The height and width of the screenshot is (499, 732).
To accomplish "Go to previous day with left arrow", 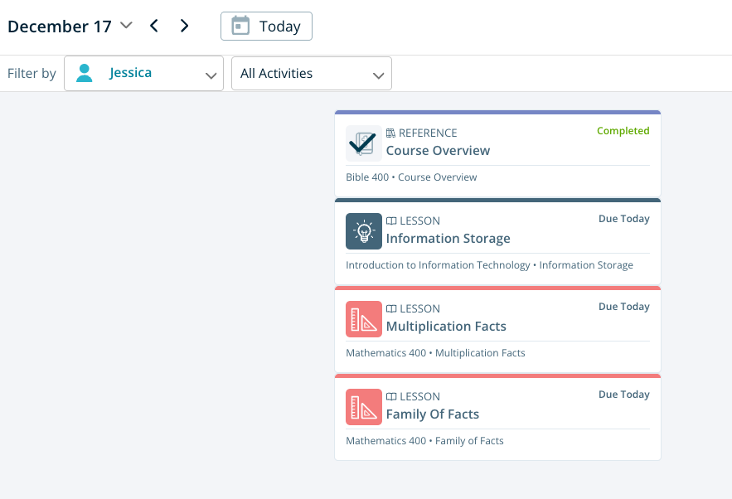I will (x=154, y=26).
